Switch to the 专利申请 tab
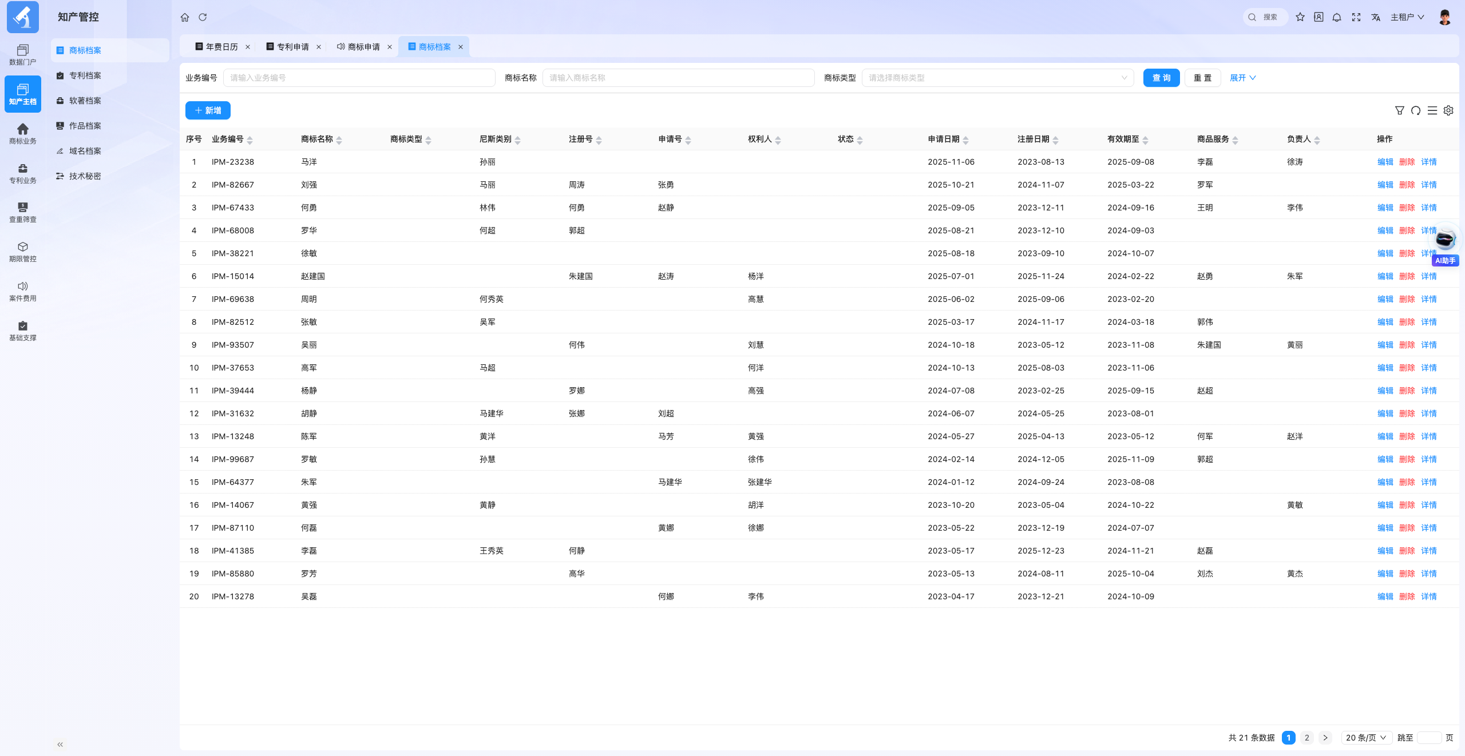Image resolution: width=1465 pixels, height=756 pixels. click(x=287, y=47)
